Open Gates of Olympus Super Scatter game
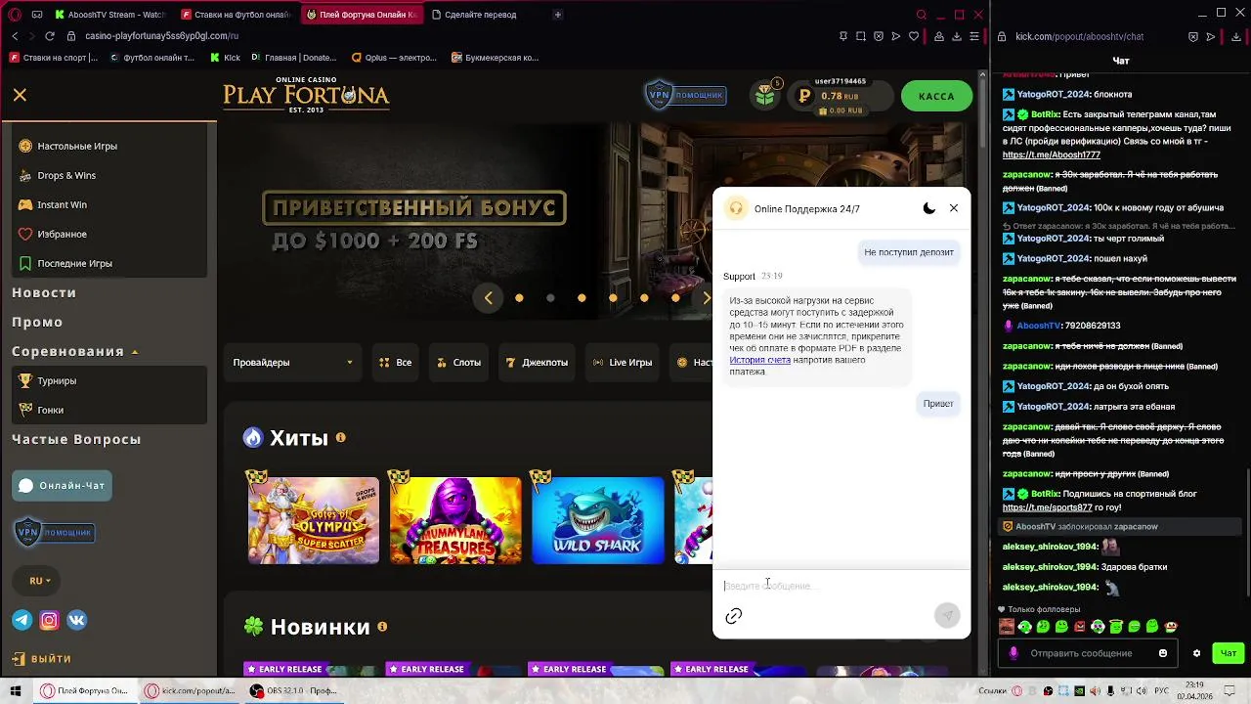This screenshot has height=704, width=1251. 314,520
